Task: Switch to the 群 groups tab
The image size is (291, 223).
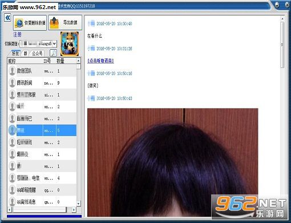Action: (x=25, y=53)
